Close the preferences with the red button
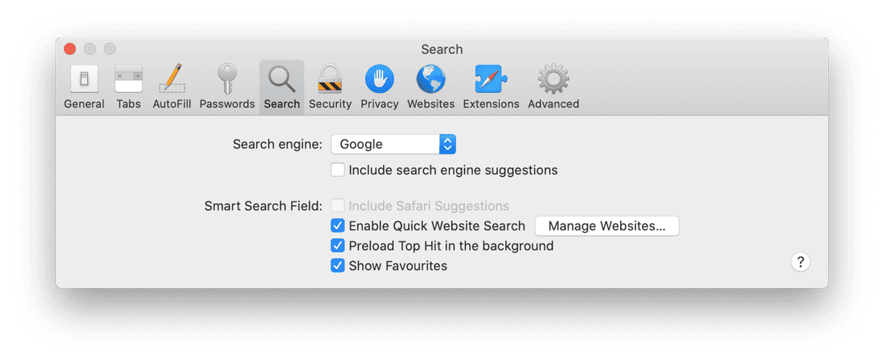The width and height of the screenshot is (884, 362). [70, 49]
